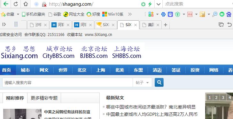Screen dimensions: 233x119
Task: Open the green shield ¥ icon
Action: (177, 14)
